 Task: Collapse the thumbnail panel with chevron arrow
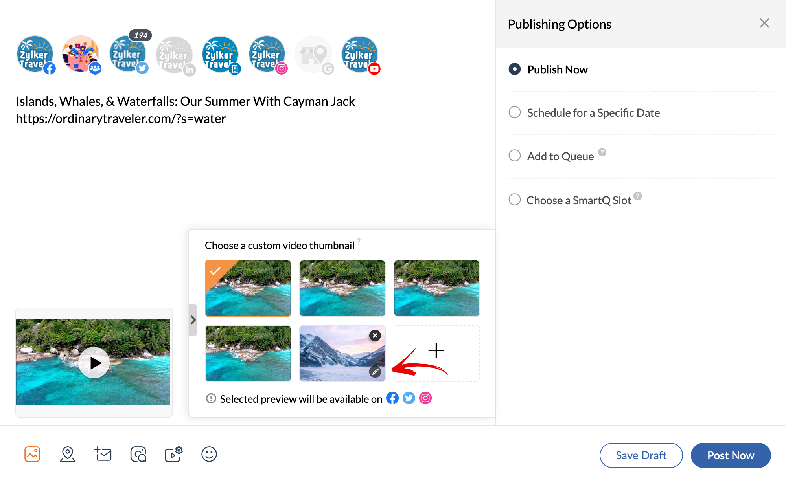193,320
